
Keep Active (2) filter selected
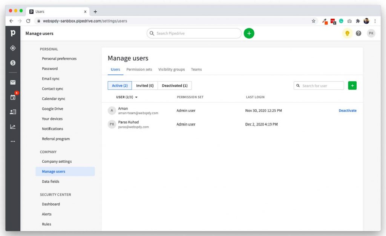point(119,85)
